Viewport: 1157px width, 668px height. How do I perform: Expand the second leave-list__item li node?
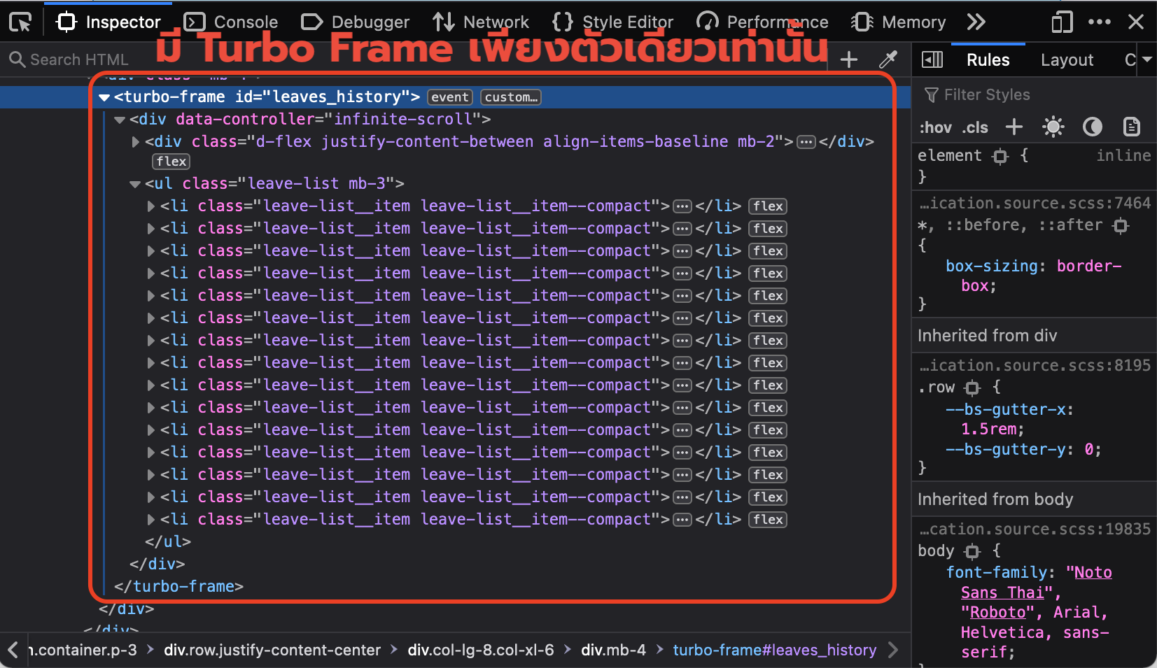coord(151,229)
